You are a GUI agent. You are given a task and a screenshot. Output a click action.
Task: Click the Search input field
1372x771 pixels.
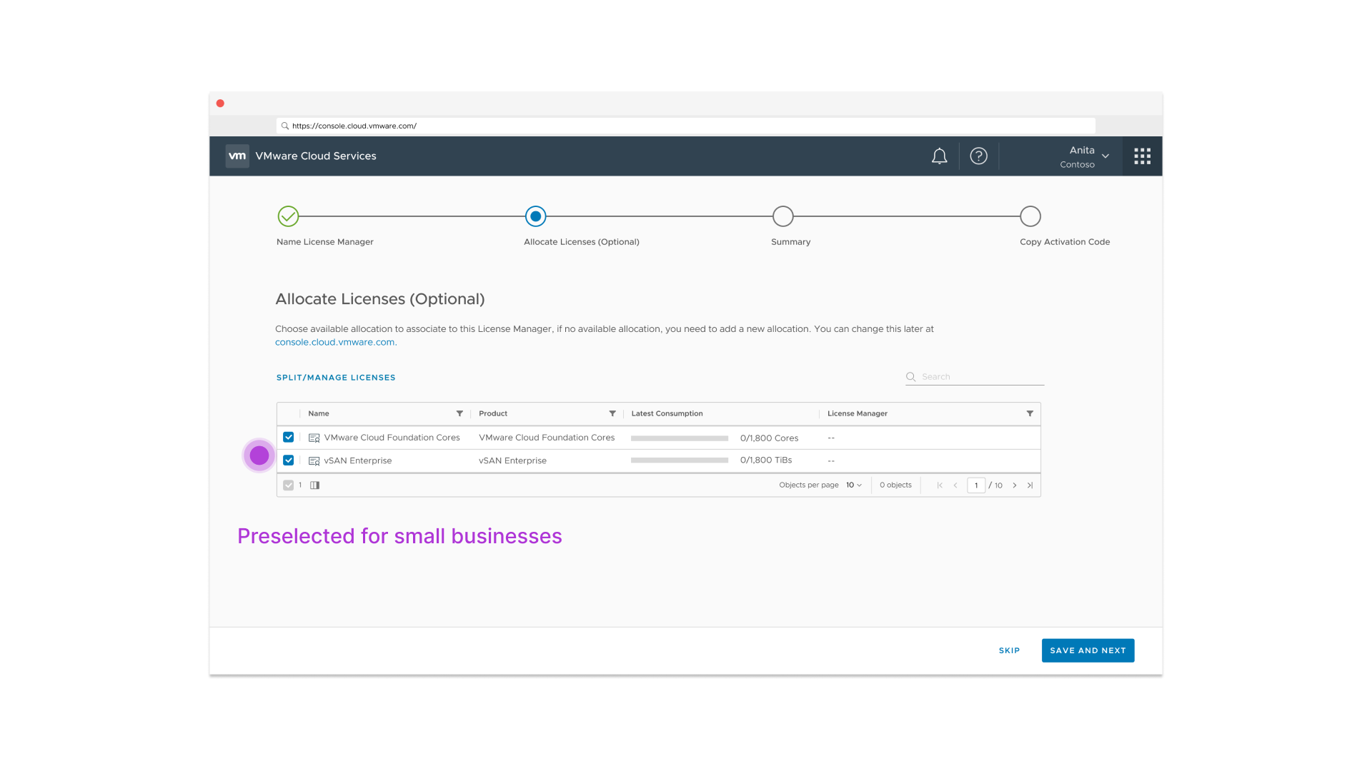pyautogui.click(x=980, y=377)
